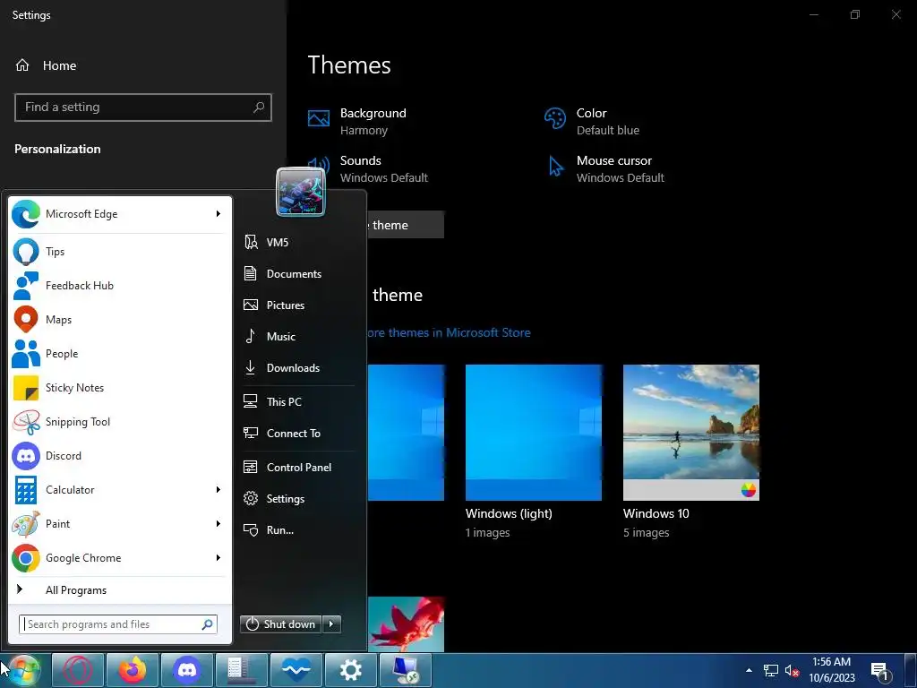Click the search magnifier in Find a setting
The image size is (917, 688).
[259, 107]
